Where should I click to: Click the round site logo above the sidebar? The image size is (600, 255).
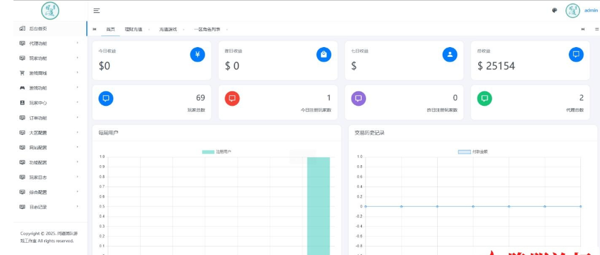coord(50,10)
